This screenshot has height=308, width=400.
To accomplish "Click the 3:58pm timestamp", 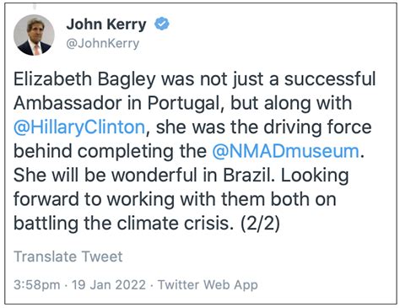I will click(37, 285).
